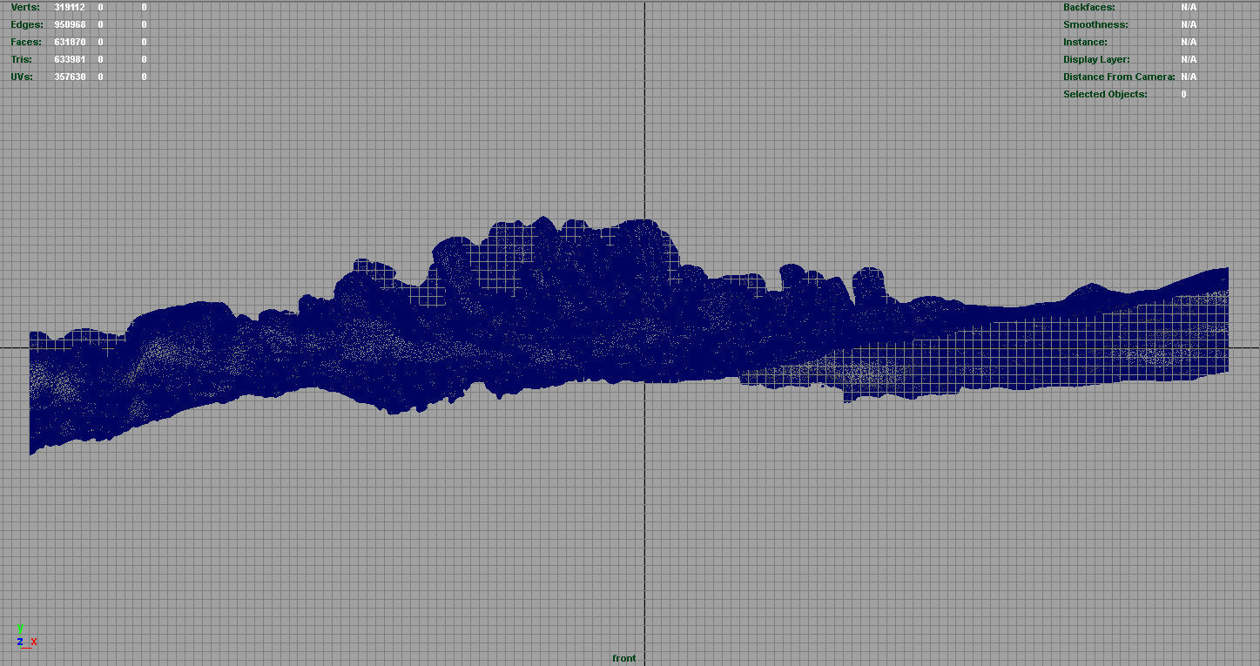Click the 'front' camera view label

623,658
